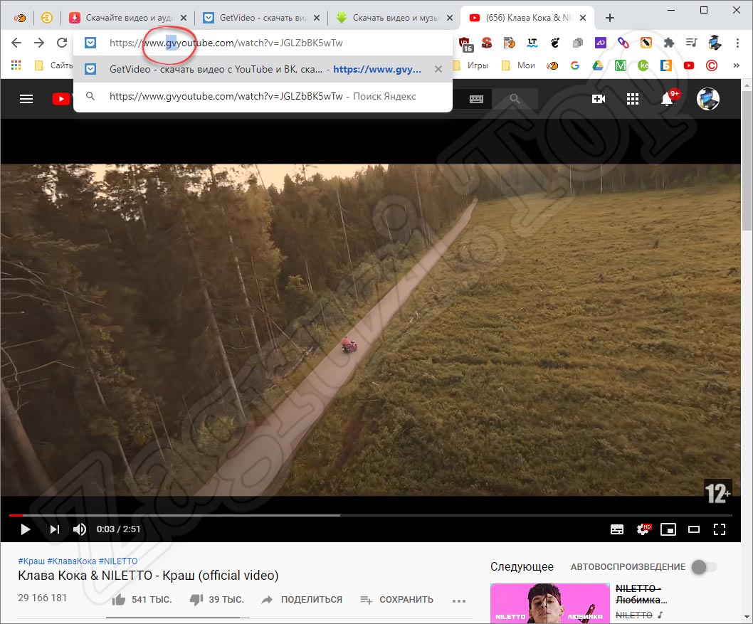This screenshot has height=624, width=753.
Task: Go forward with the browser arrow
Action: (39, 43)
